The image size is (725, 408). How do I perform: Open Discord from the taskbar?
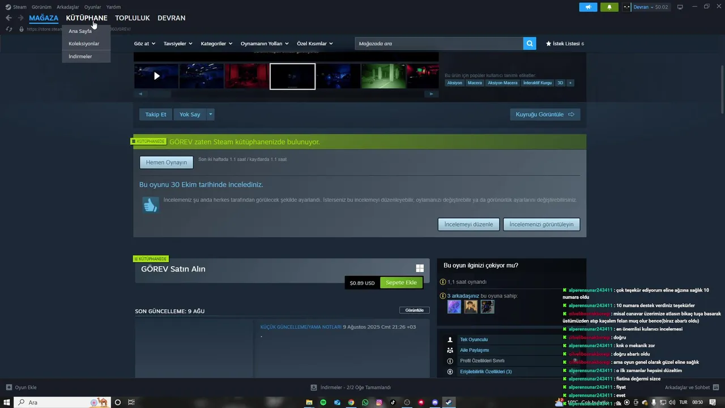coord(435,402)
